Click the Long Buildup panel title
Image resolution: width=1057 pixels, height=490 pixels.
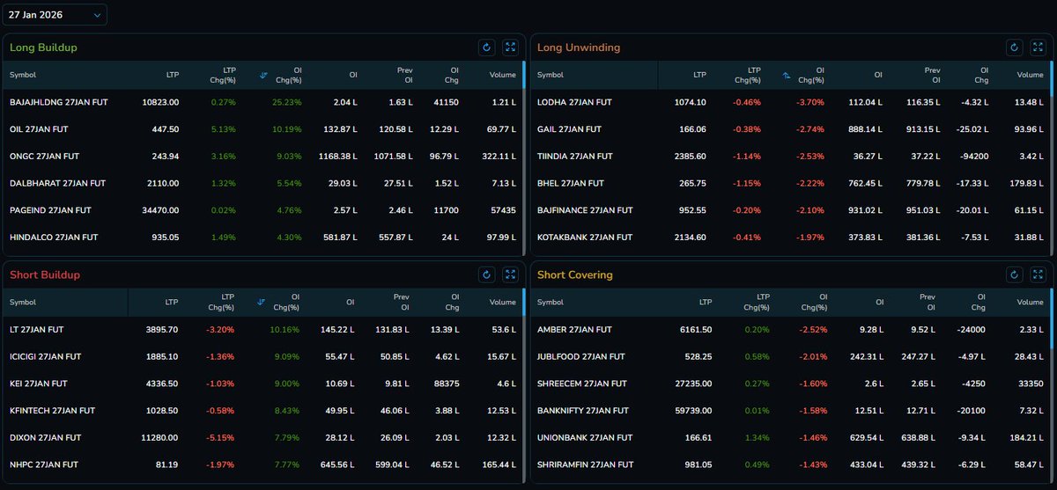click(45, 47)
